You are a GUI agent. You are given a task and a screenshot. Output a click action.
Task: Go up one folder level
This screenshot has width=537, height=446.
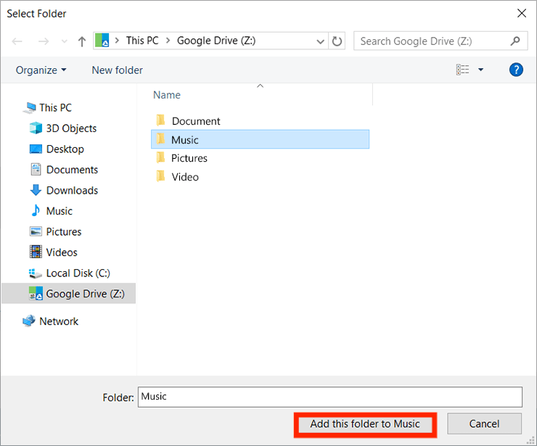(81, 41)
